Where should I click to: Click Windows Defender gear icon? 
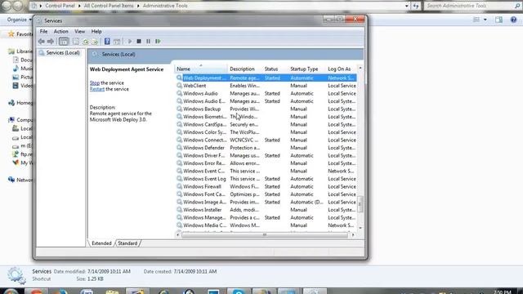tap(179, 148)
